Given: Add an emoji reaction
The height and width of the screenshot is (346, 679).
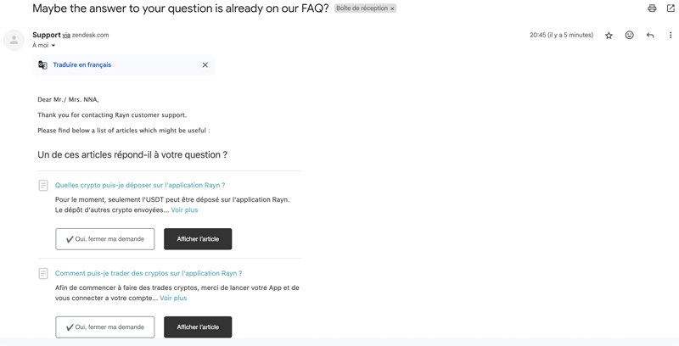Looking at the screenshot, I should pos(629,35).
